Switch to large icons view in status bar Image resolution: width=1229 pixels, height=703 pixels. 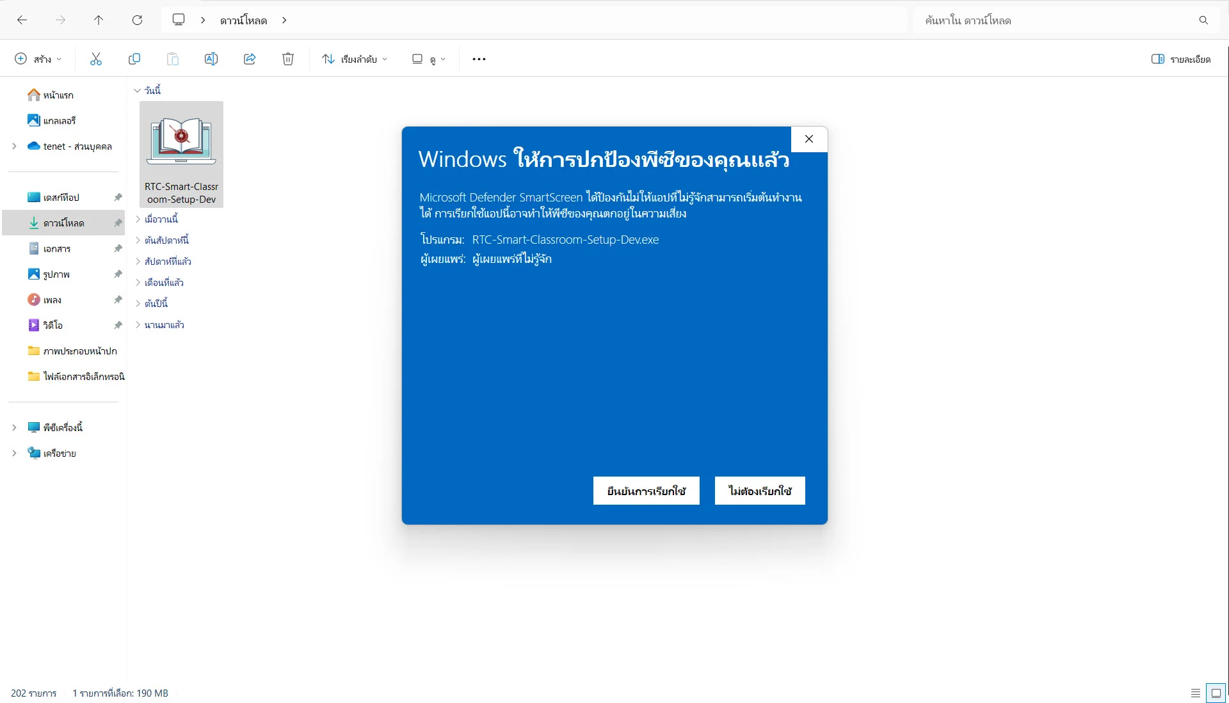(1216, 693)
